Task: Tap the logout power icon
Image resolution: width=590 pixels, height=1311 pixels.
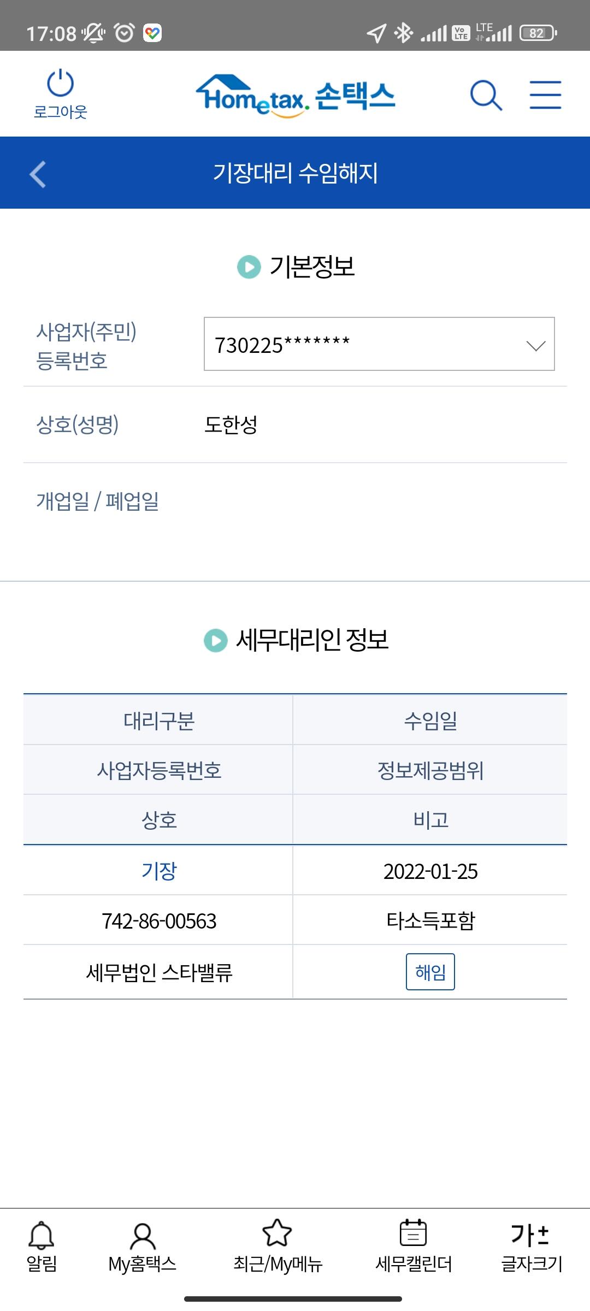Action: point(60,85)
